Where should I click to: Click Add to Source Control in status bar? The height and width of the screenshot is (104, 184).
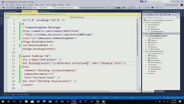pyautogui.click(x=173, y=98)
